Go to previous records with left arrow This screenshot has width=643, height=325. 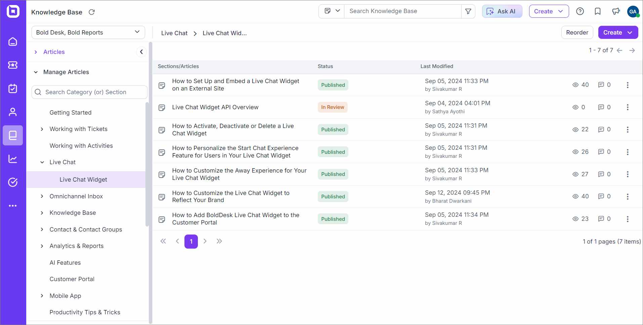(619, 50)
